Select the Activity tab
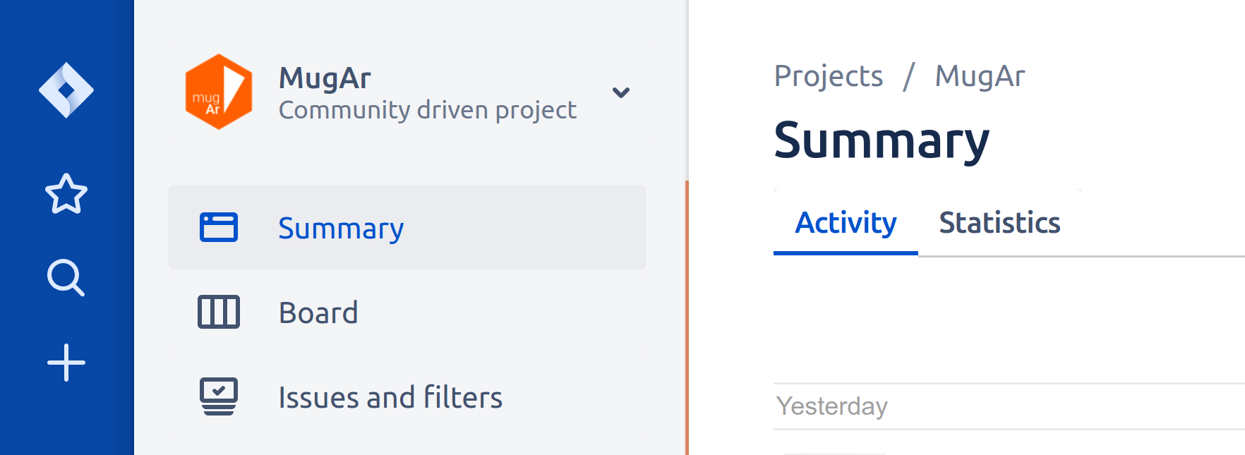This screenshot has width=1245, height=455. pyautogui.click(x=846, y=223)
